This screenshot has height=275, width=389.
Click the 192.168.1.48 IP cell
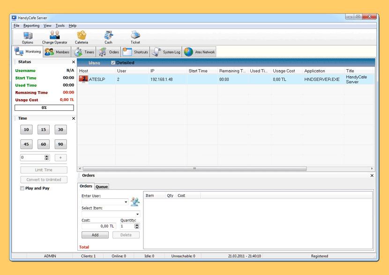(162, 80)
